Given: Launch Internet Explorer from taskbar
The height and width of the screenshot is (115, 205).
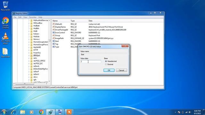Looking at the screenshot, I should tap(13, 112).
